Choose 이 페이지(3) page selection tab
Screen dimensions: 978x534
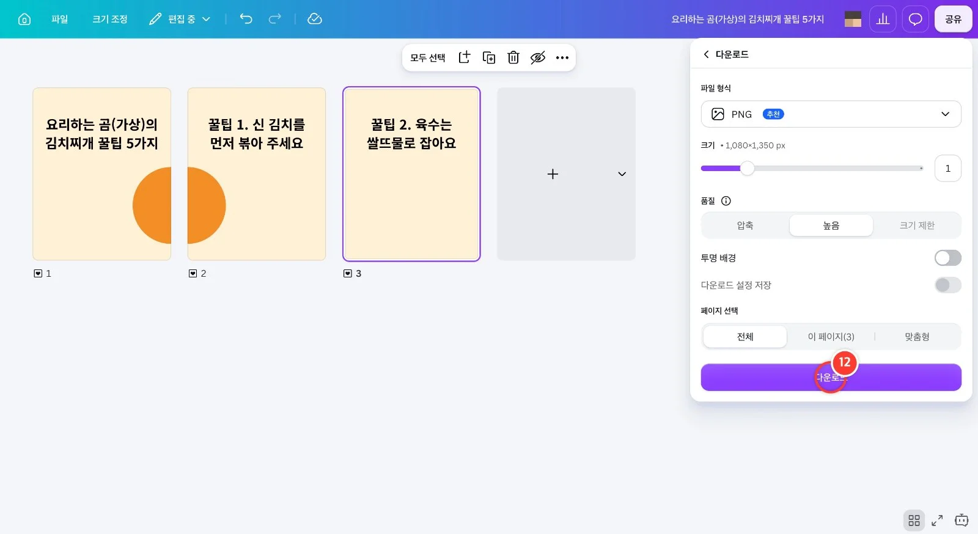pos(831,337)
